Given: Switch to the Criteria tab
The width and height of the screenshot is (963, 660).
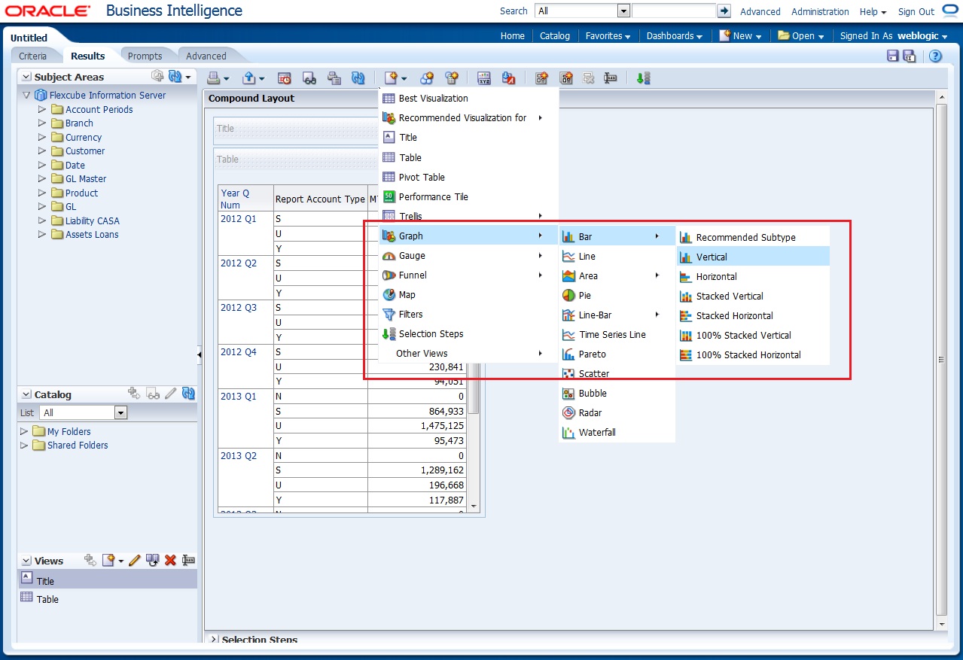Looking at the screenshot, I should (32, 56).
